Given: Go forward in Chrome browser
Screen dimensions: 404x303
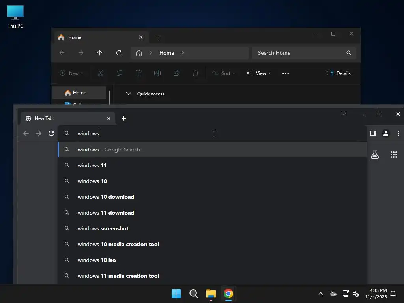Looking at the screenshot, I should click(39, 133).
